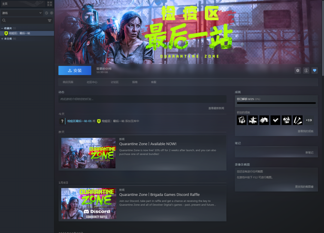Viewport: 324px width, 233px height.
Task: Select 检疫区：最后一站 in library list
Action: [27, 33]
